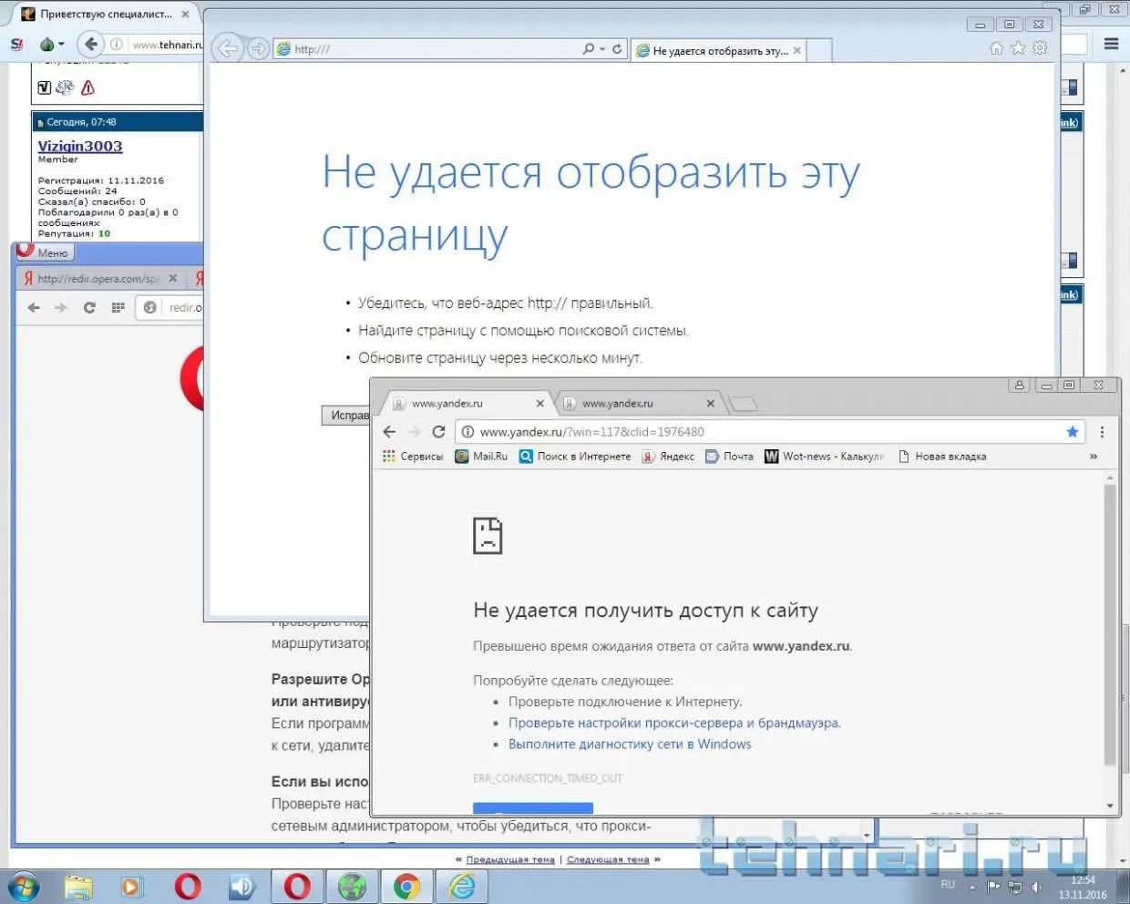This screenshot has width=1130, height=904.
Task: Click the Chrome back arrow button
Action: [x=390, y=432]
